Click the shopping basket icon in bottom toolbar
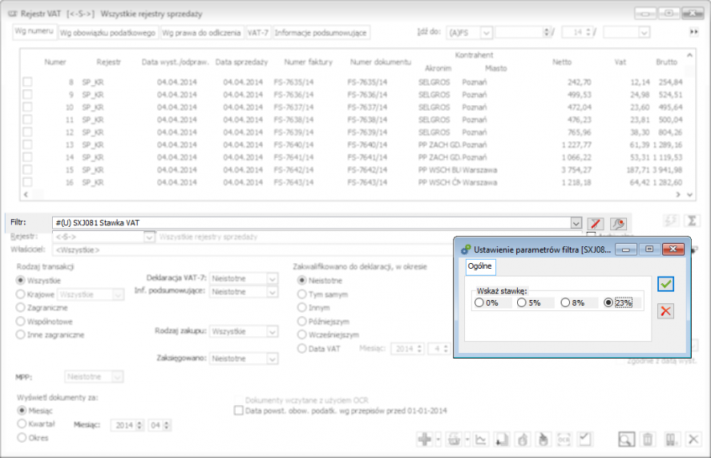This screenshot has height=458, width=711. [x=454, y=439]
